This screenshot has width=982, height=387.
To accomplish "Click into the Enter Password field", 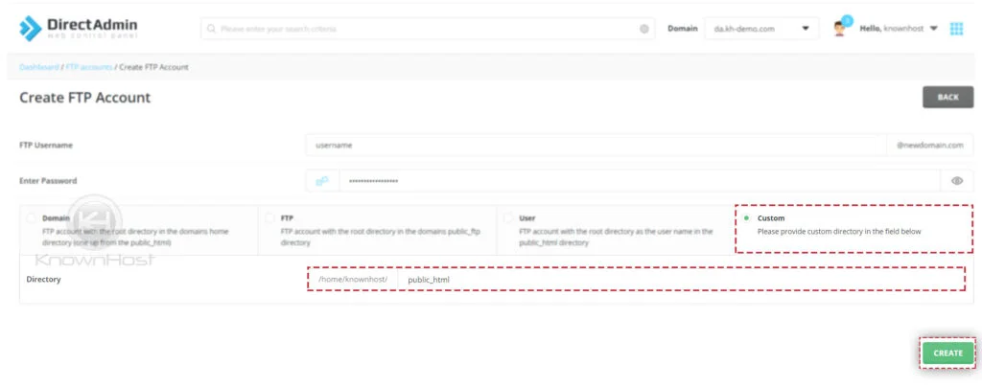I will (638, 181).
